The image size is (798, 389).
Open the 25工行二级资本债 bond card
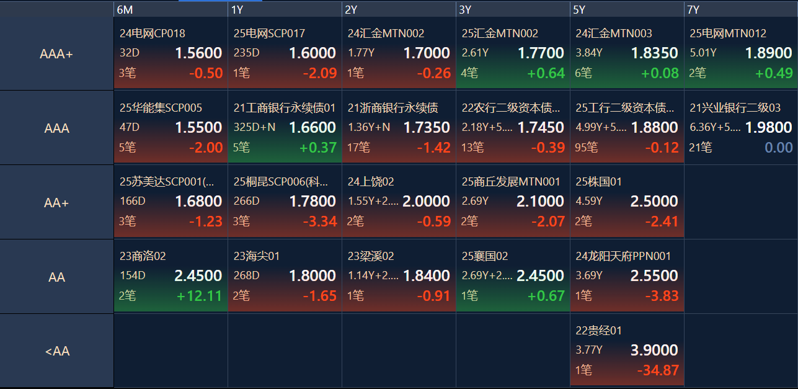coord(627,127)
